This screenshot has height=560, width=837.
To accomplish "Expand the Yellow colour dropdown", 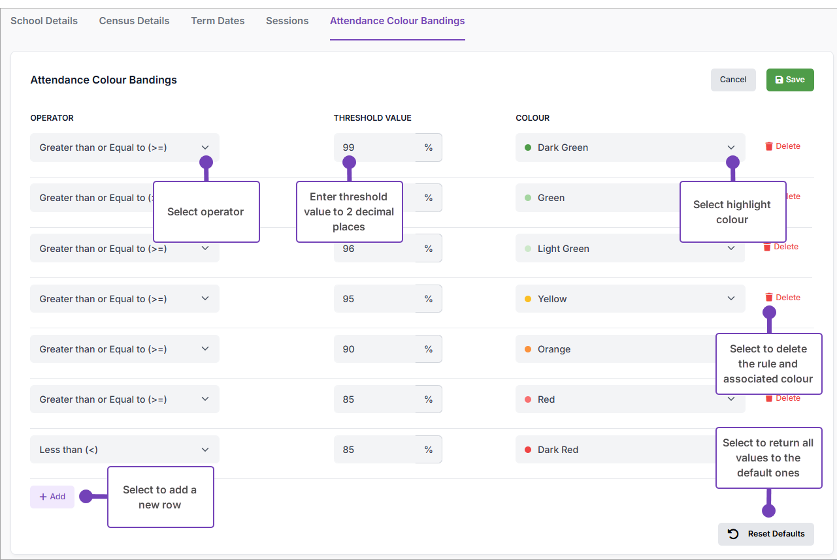I will [x=629, y=299].
